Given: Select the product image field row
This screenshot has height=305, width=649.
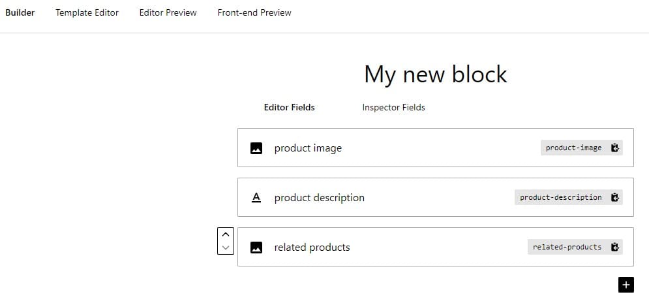Looking at the screenshot, I should point(436,148).
